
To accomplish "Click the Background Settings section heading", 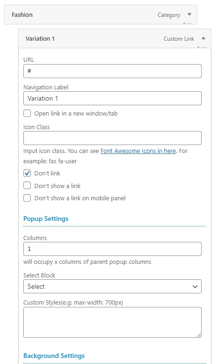I will coord(54,356).
